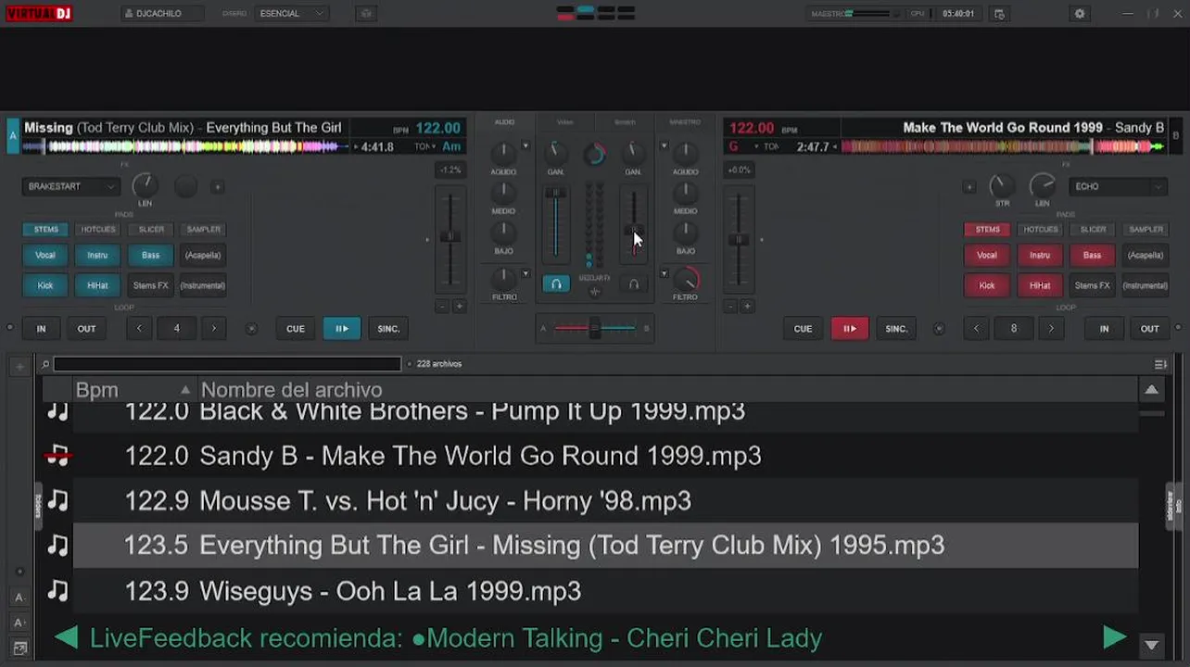Viewport: 1190px width, 667px height.
Task: Expand the left AGUDO equalizer dropdown arrow
Action: (x=525, y=145)
